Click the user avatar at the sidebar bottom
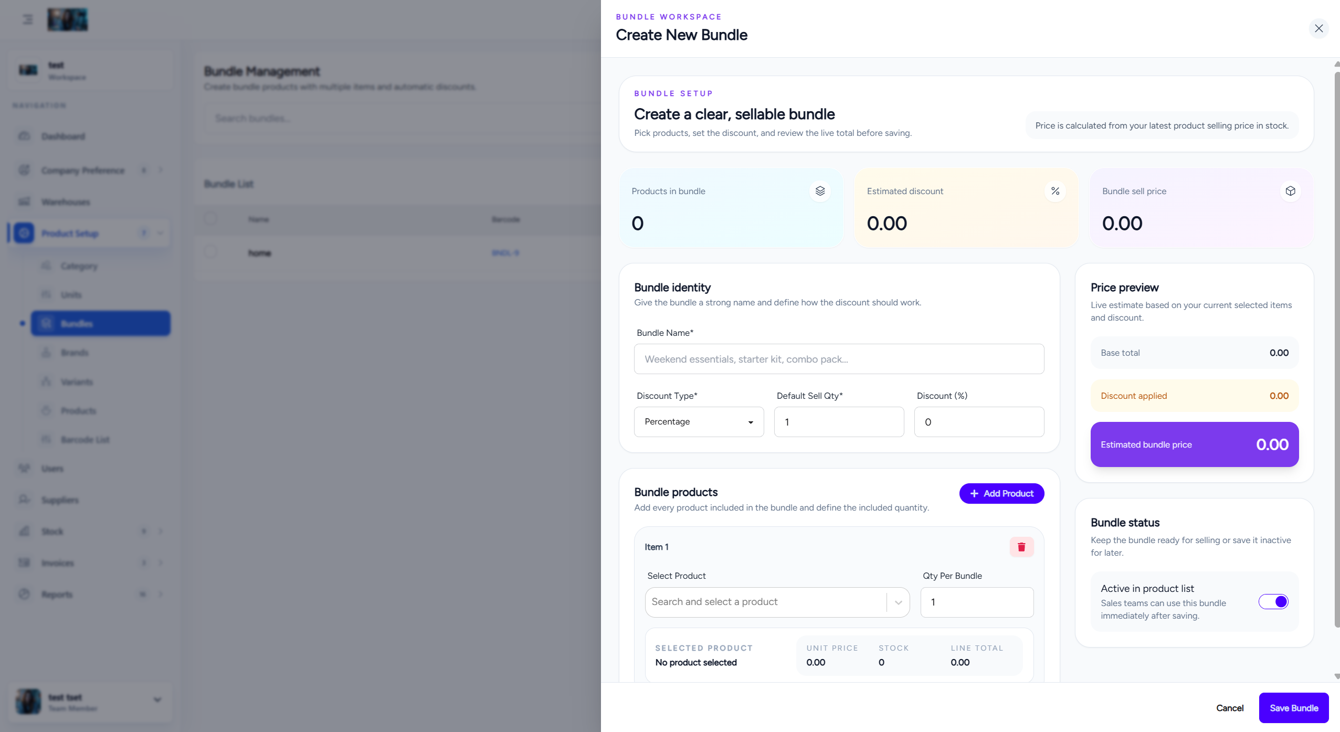Image resolution: width=1340 pixels, height=732 pixels. click(x=28, y=702)
